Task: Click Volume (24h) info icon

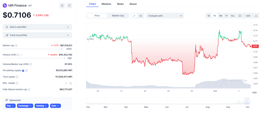Action: point(18,55)
